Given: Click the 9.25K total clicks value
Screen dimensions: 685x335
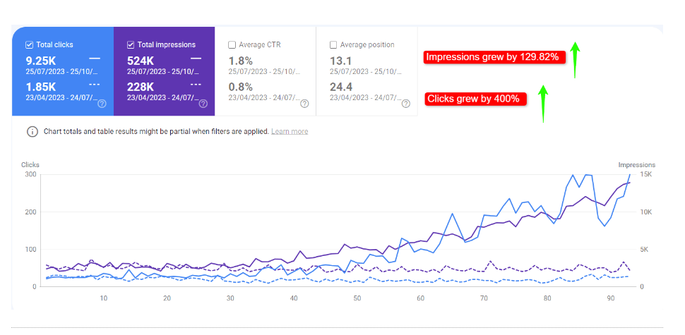Looking at the screenshot, I should coord(40,61).
